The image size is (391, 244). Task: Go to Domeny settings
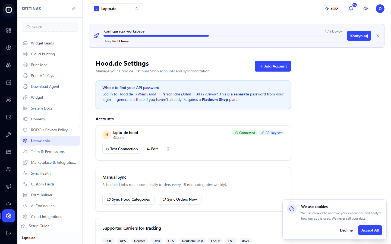coord(50,119)
